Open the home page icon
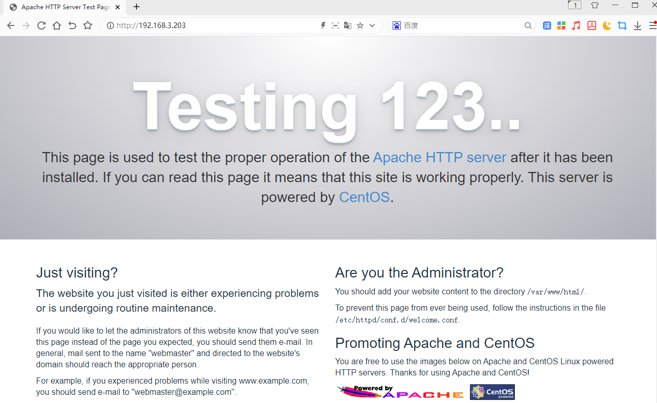The image size is (657, 403). pos(57,26)
